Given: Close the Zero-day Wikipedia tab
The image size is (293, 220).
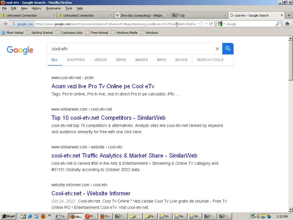Looking at the screenshot, I should (168, 15).
